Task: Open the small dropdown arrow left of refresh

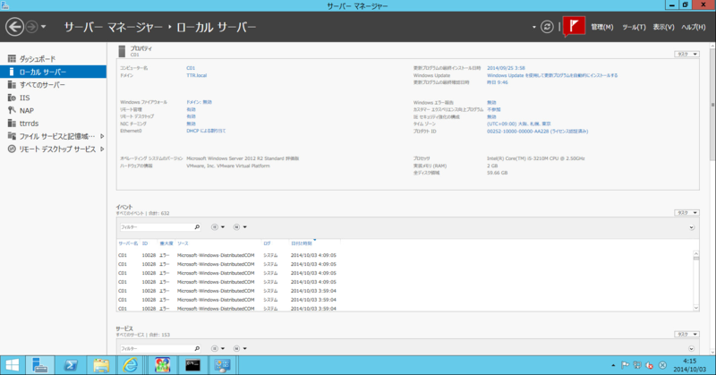Action: pyautogui.click(x=533, y=27)
